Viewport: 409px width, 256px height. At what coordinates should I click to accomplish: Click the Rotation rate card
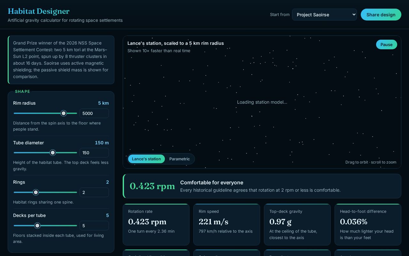coord(156,225)
